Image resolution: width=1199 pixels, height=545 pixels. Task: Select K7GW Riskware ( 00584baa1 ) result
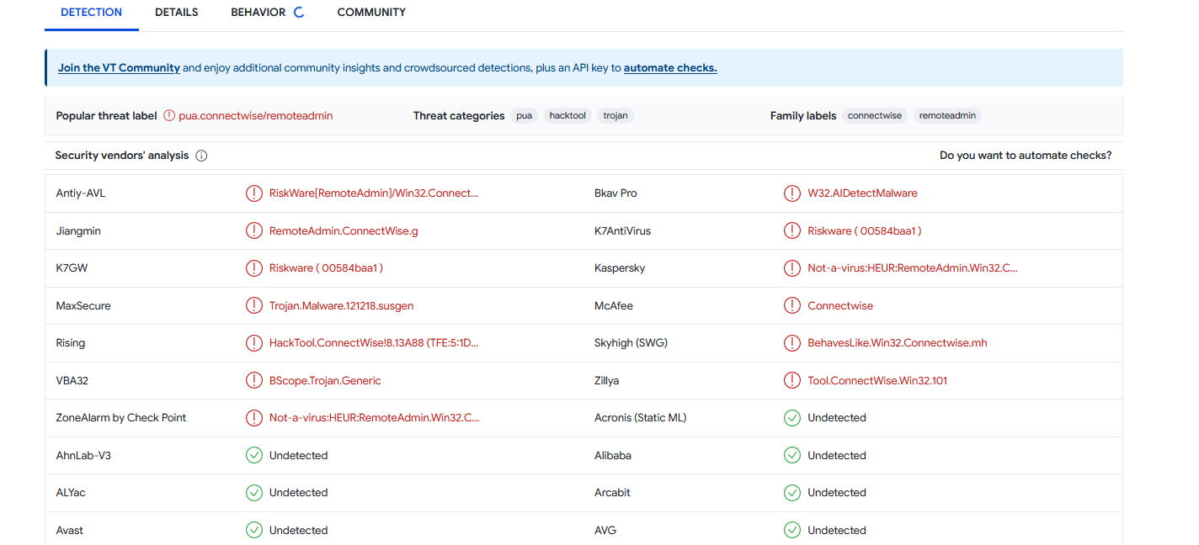pos(326,268)
